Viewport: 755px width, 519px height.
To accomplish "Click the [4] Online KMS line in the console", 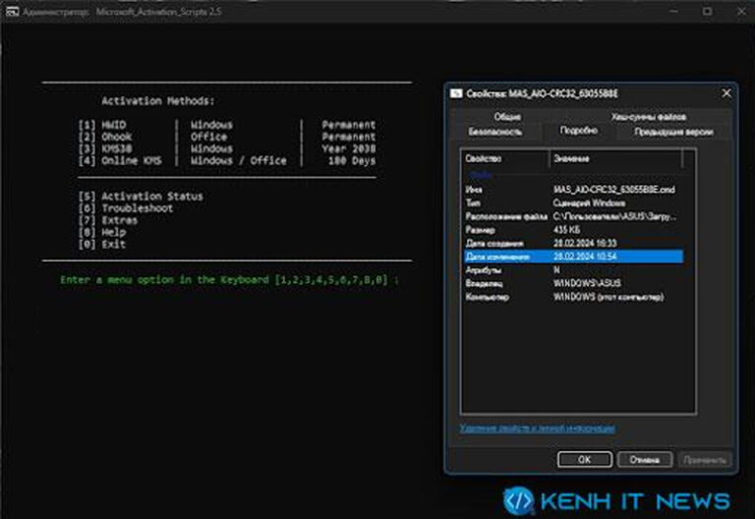I will [x=227, y=161].
